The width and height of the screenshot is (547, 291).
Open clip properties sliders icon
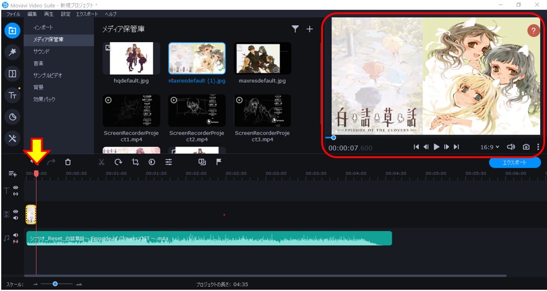[x=168, y=162]
